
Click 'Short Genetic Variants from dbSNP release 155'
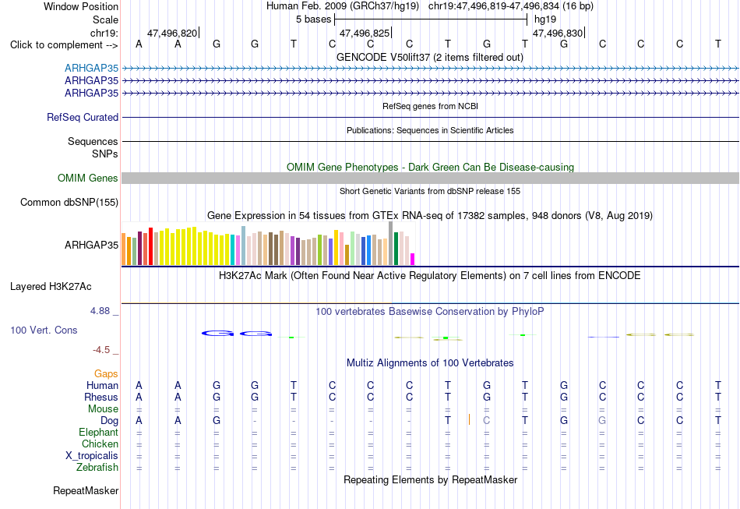point(430,191)
